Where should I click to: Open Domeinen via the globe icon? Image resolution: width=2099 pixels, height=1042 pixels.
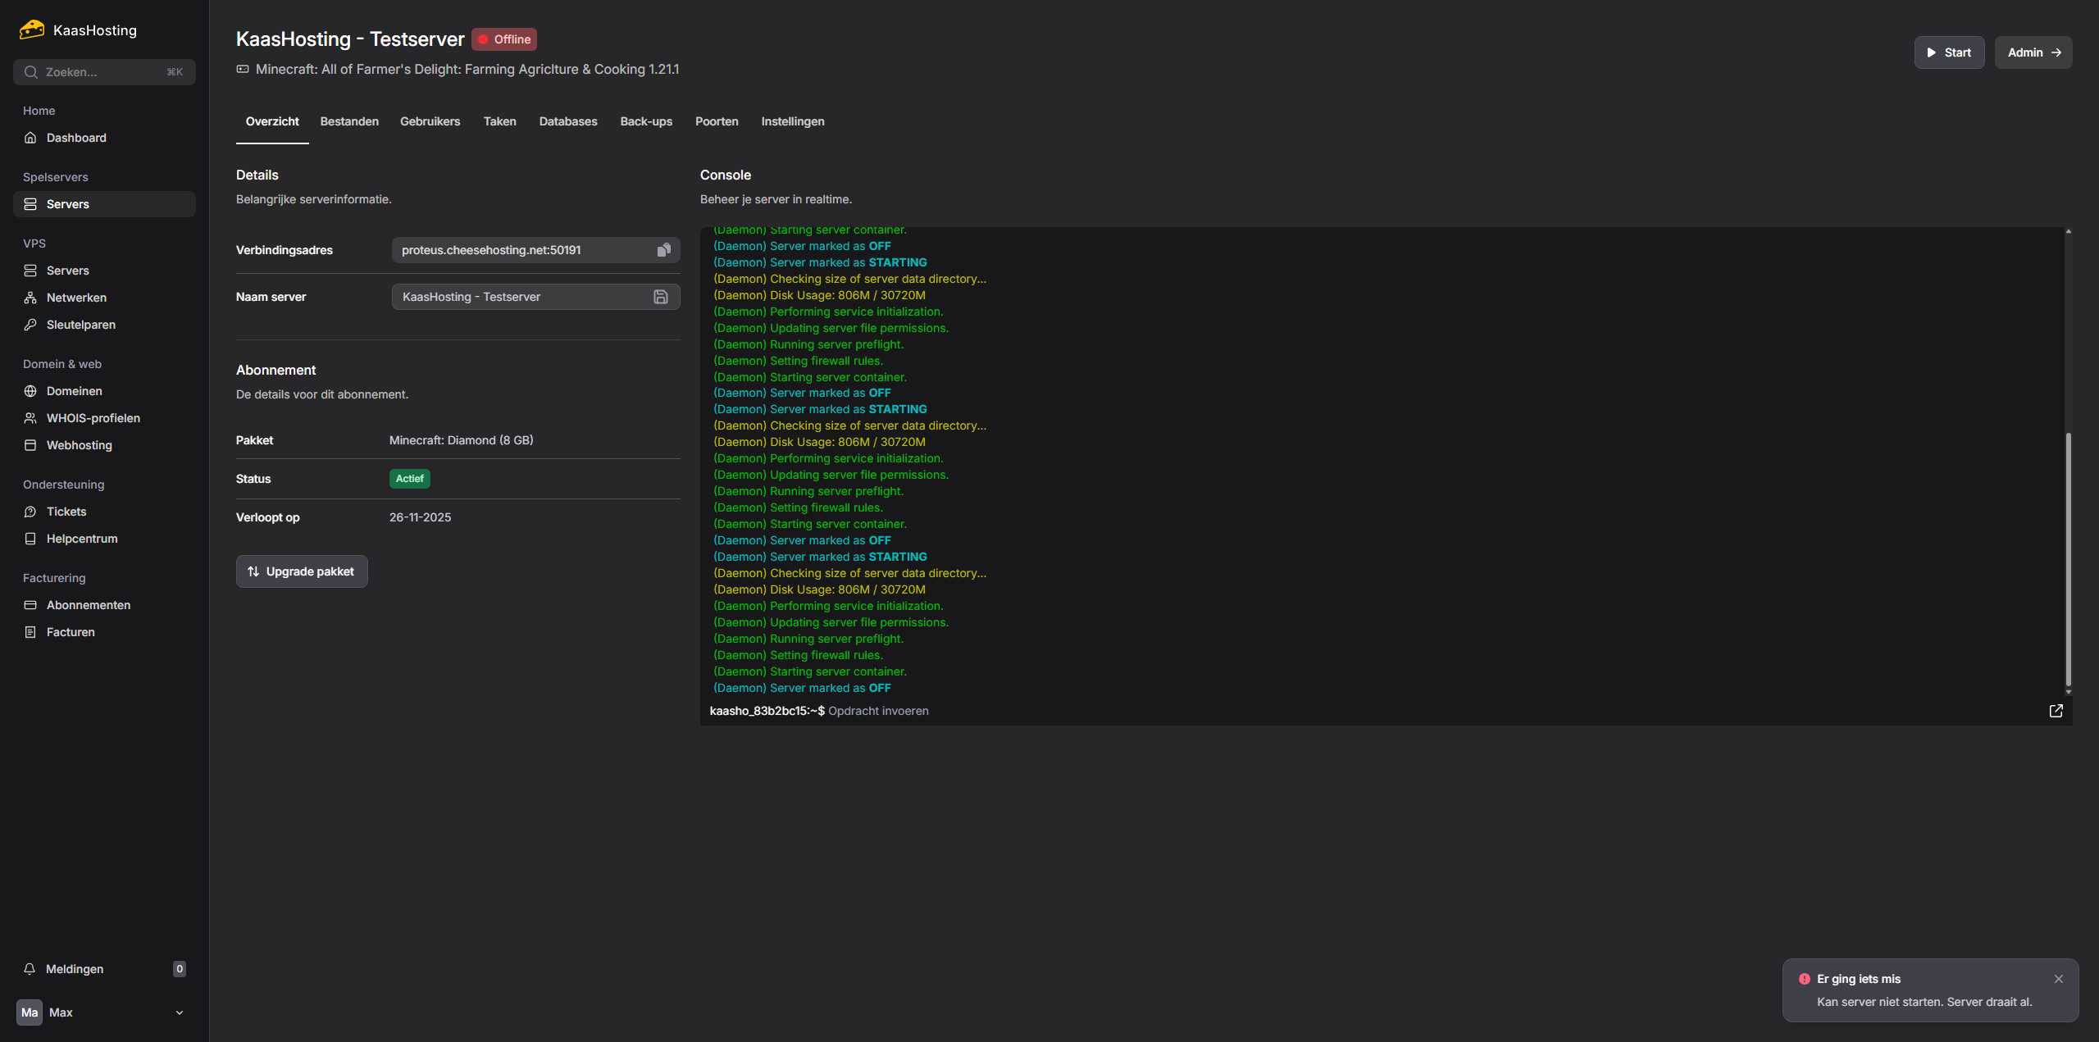[x=30, y=391]
